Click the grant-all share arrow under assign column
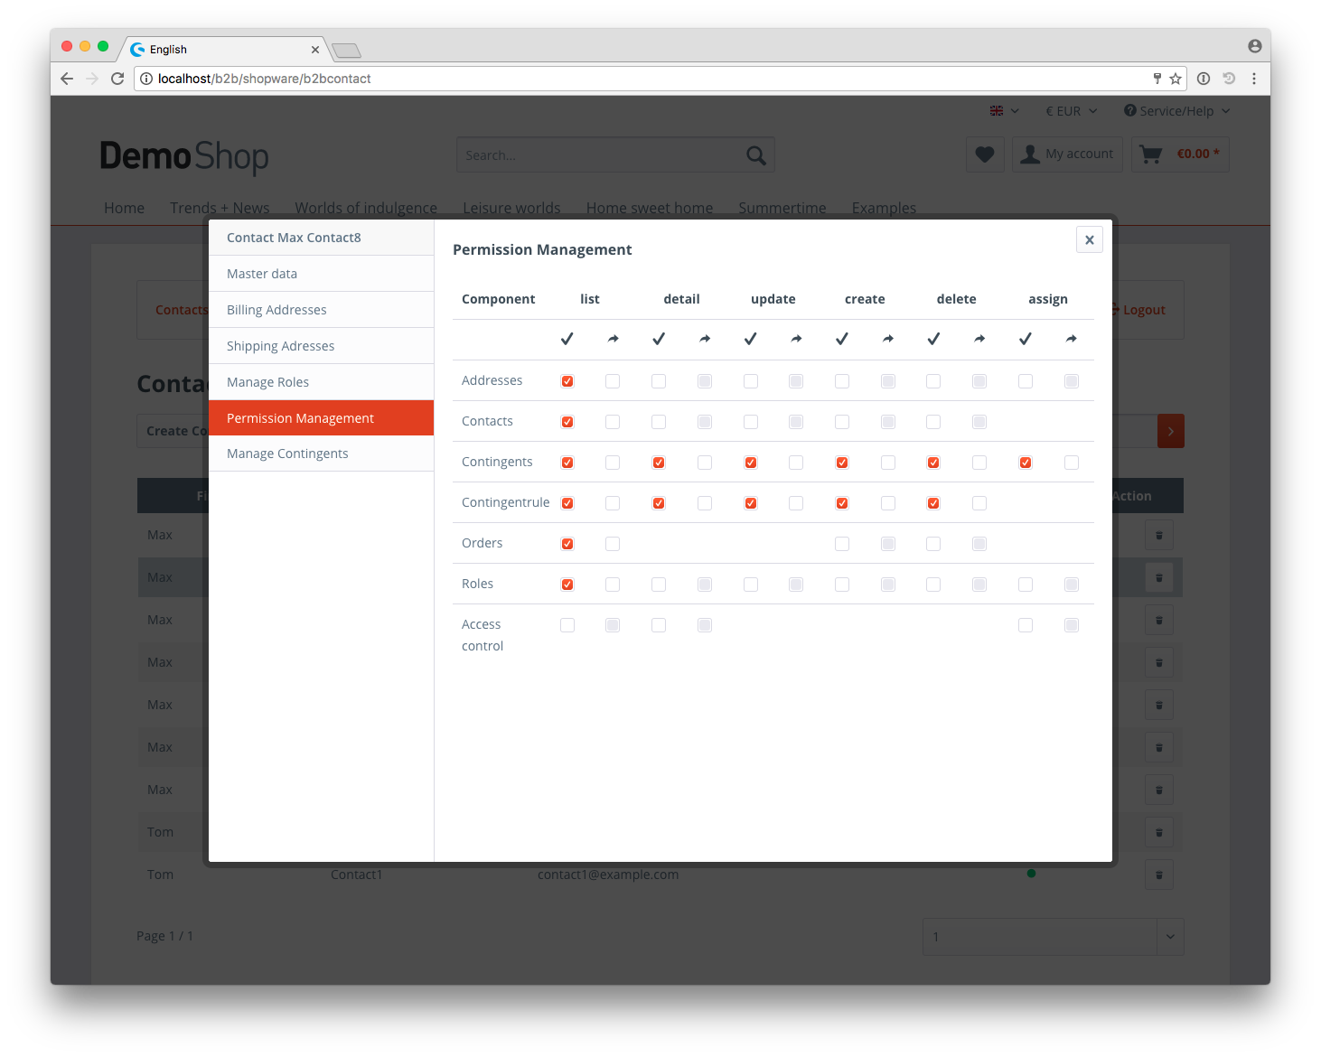 [1072, 339]
